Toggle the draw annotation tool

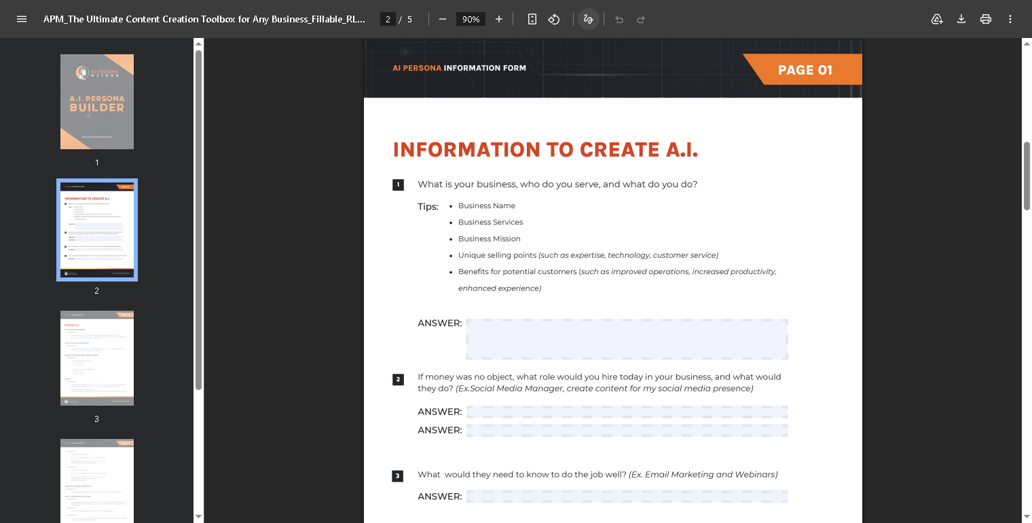(x=589, y=19)
